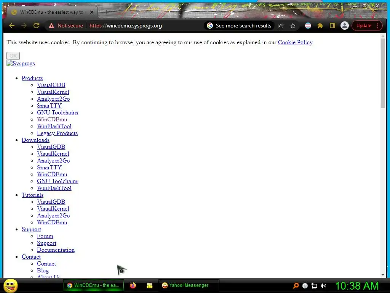
Task: Open WinCDEmu under Products
Action: point(52,119)
